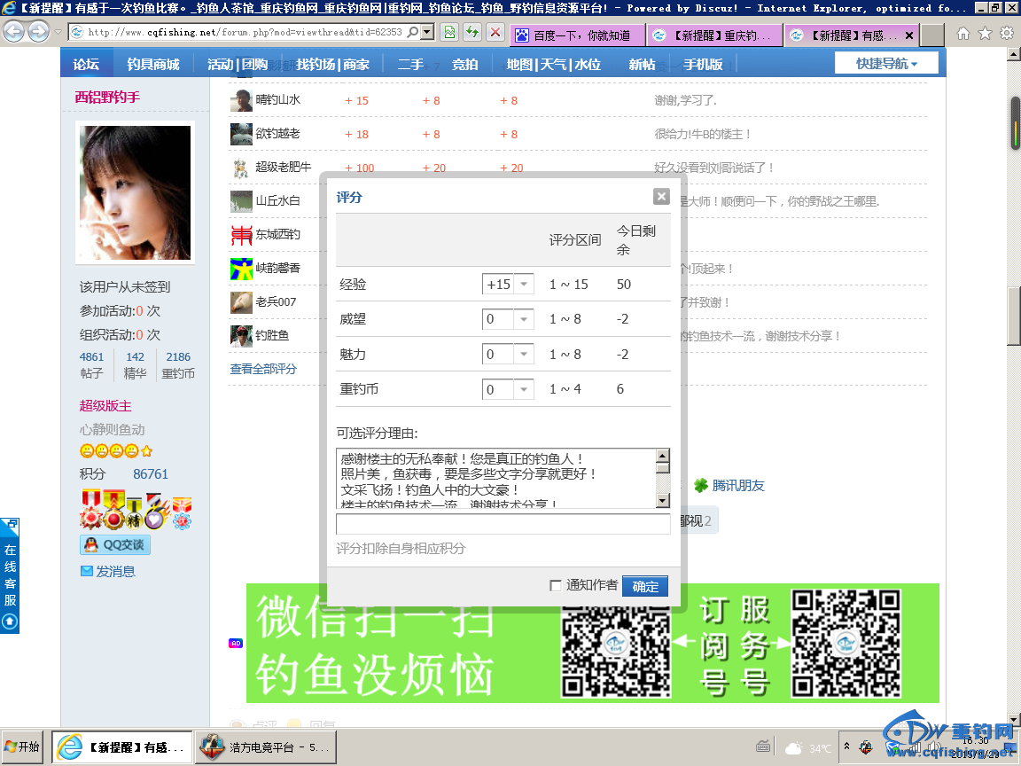Open the 西铝野钓手 username link
Viewport: 1021px width, 766px height.
[107, 97]
